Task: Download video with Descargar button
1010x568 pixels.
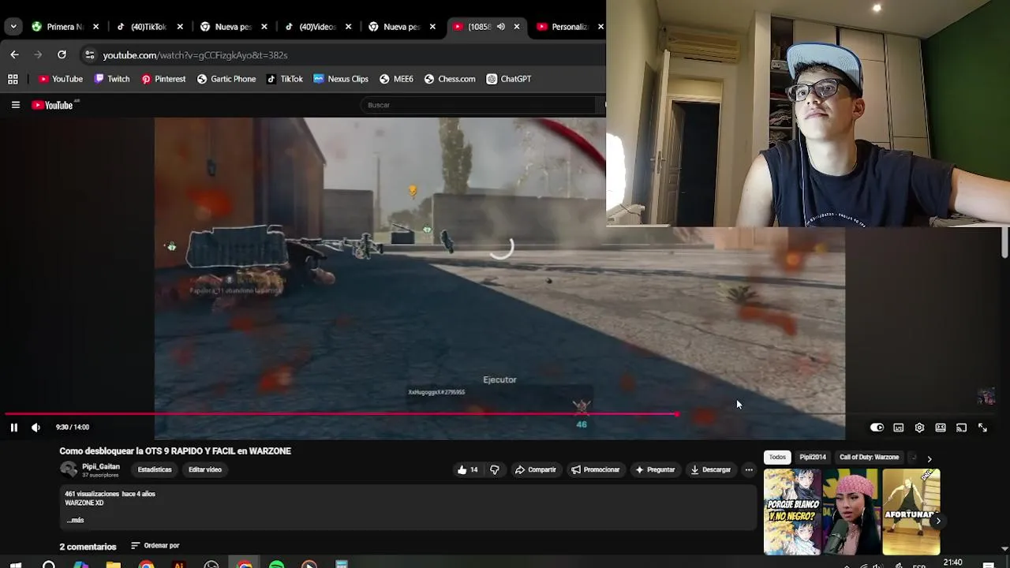Action: click(x=711, y=469)
